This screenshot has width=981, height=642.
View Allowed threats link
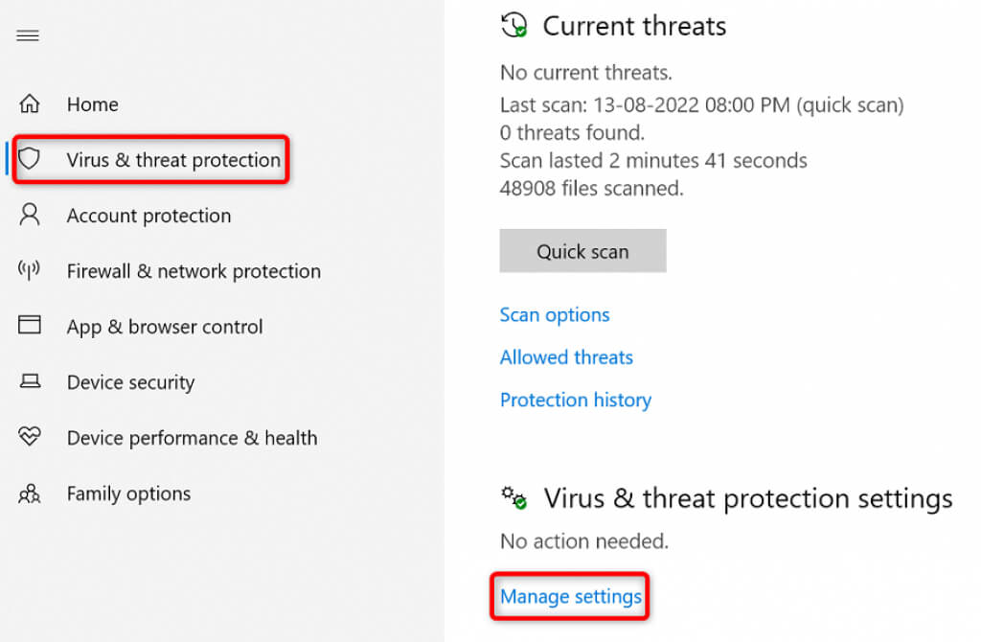(566, 357)
